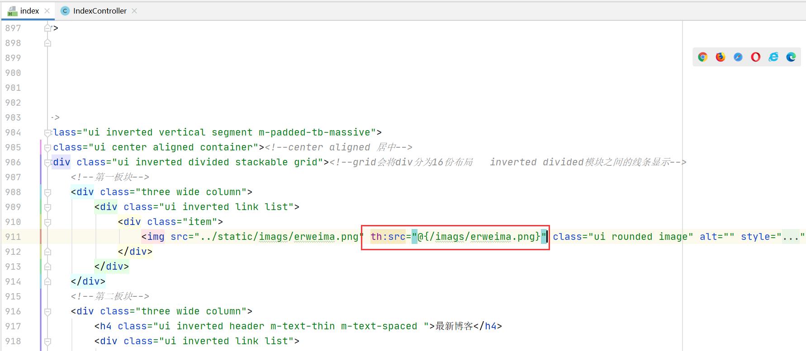Click the closing div tag on line 912
The height and width of the screenshot is (351, 806).
[135, 252]
